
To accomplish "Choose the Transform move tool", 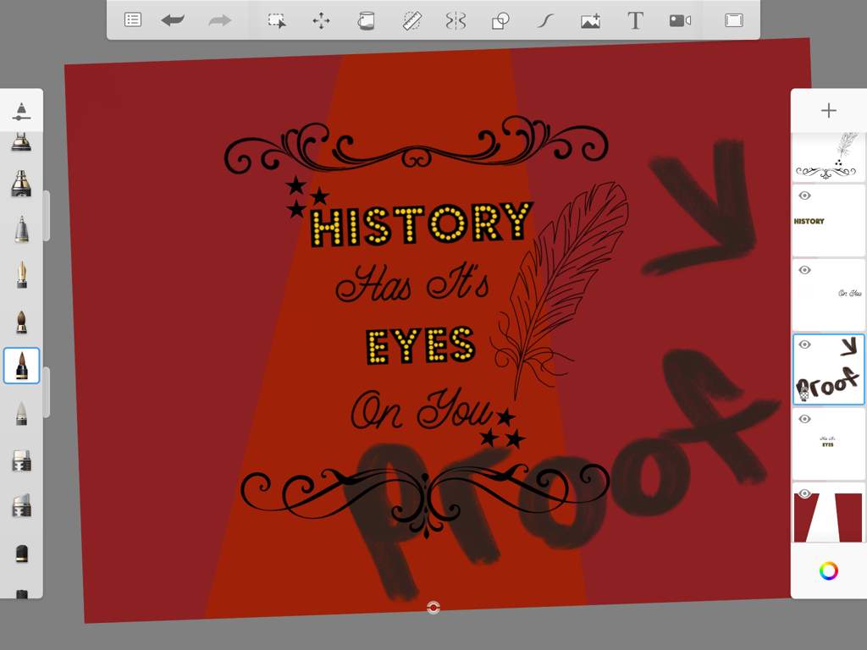I will pyautogui.click(x=321, y=20).
